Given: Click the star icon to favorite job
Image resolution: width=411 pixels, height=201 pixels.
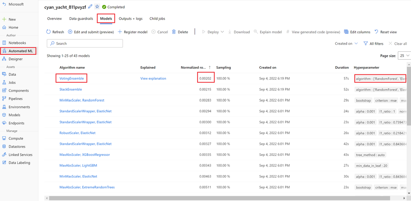Looking at the screenshot, I should [x=97, y=7].
